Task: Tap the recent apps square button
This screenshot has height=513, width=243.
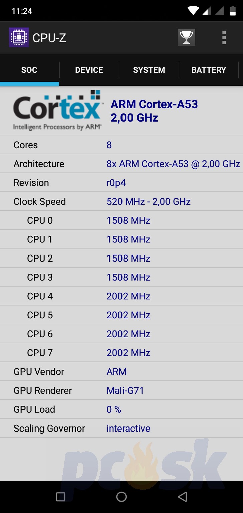Action: point(61,497)
